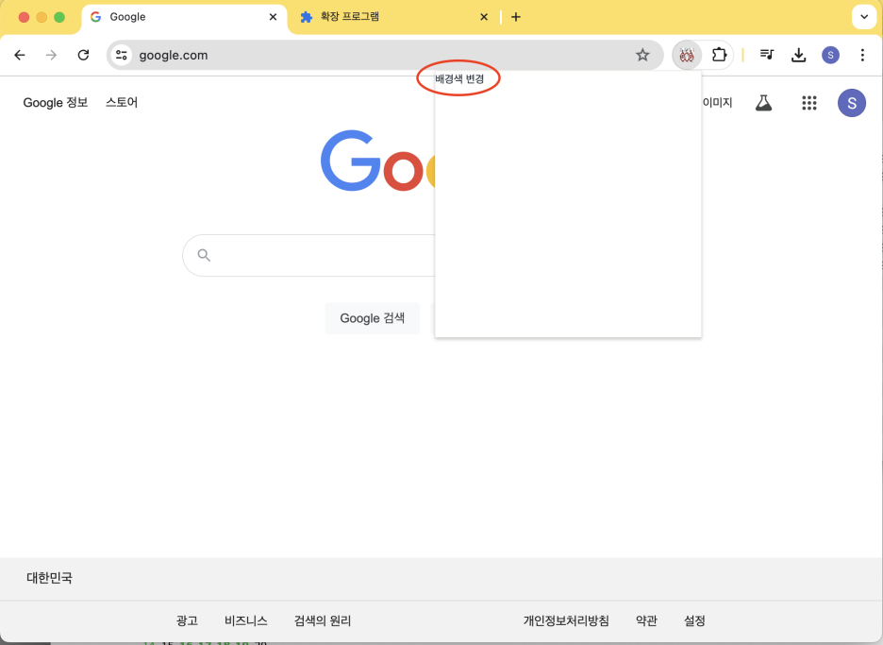Open the Extensions puzzle menu
The height and width of the screenshot is (645, 883).
click(719, 55)
